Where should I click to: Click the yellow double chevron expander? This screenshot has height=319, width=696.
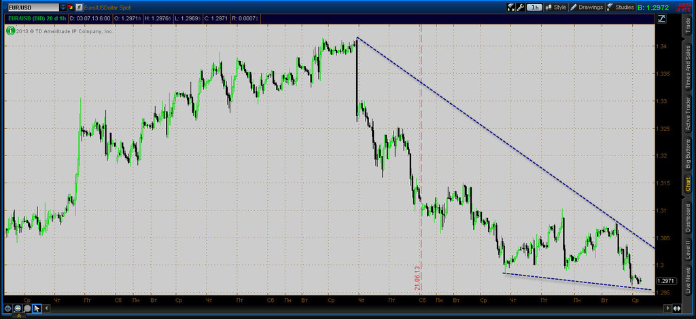(x=18, y=316)
